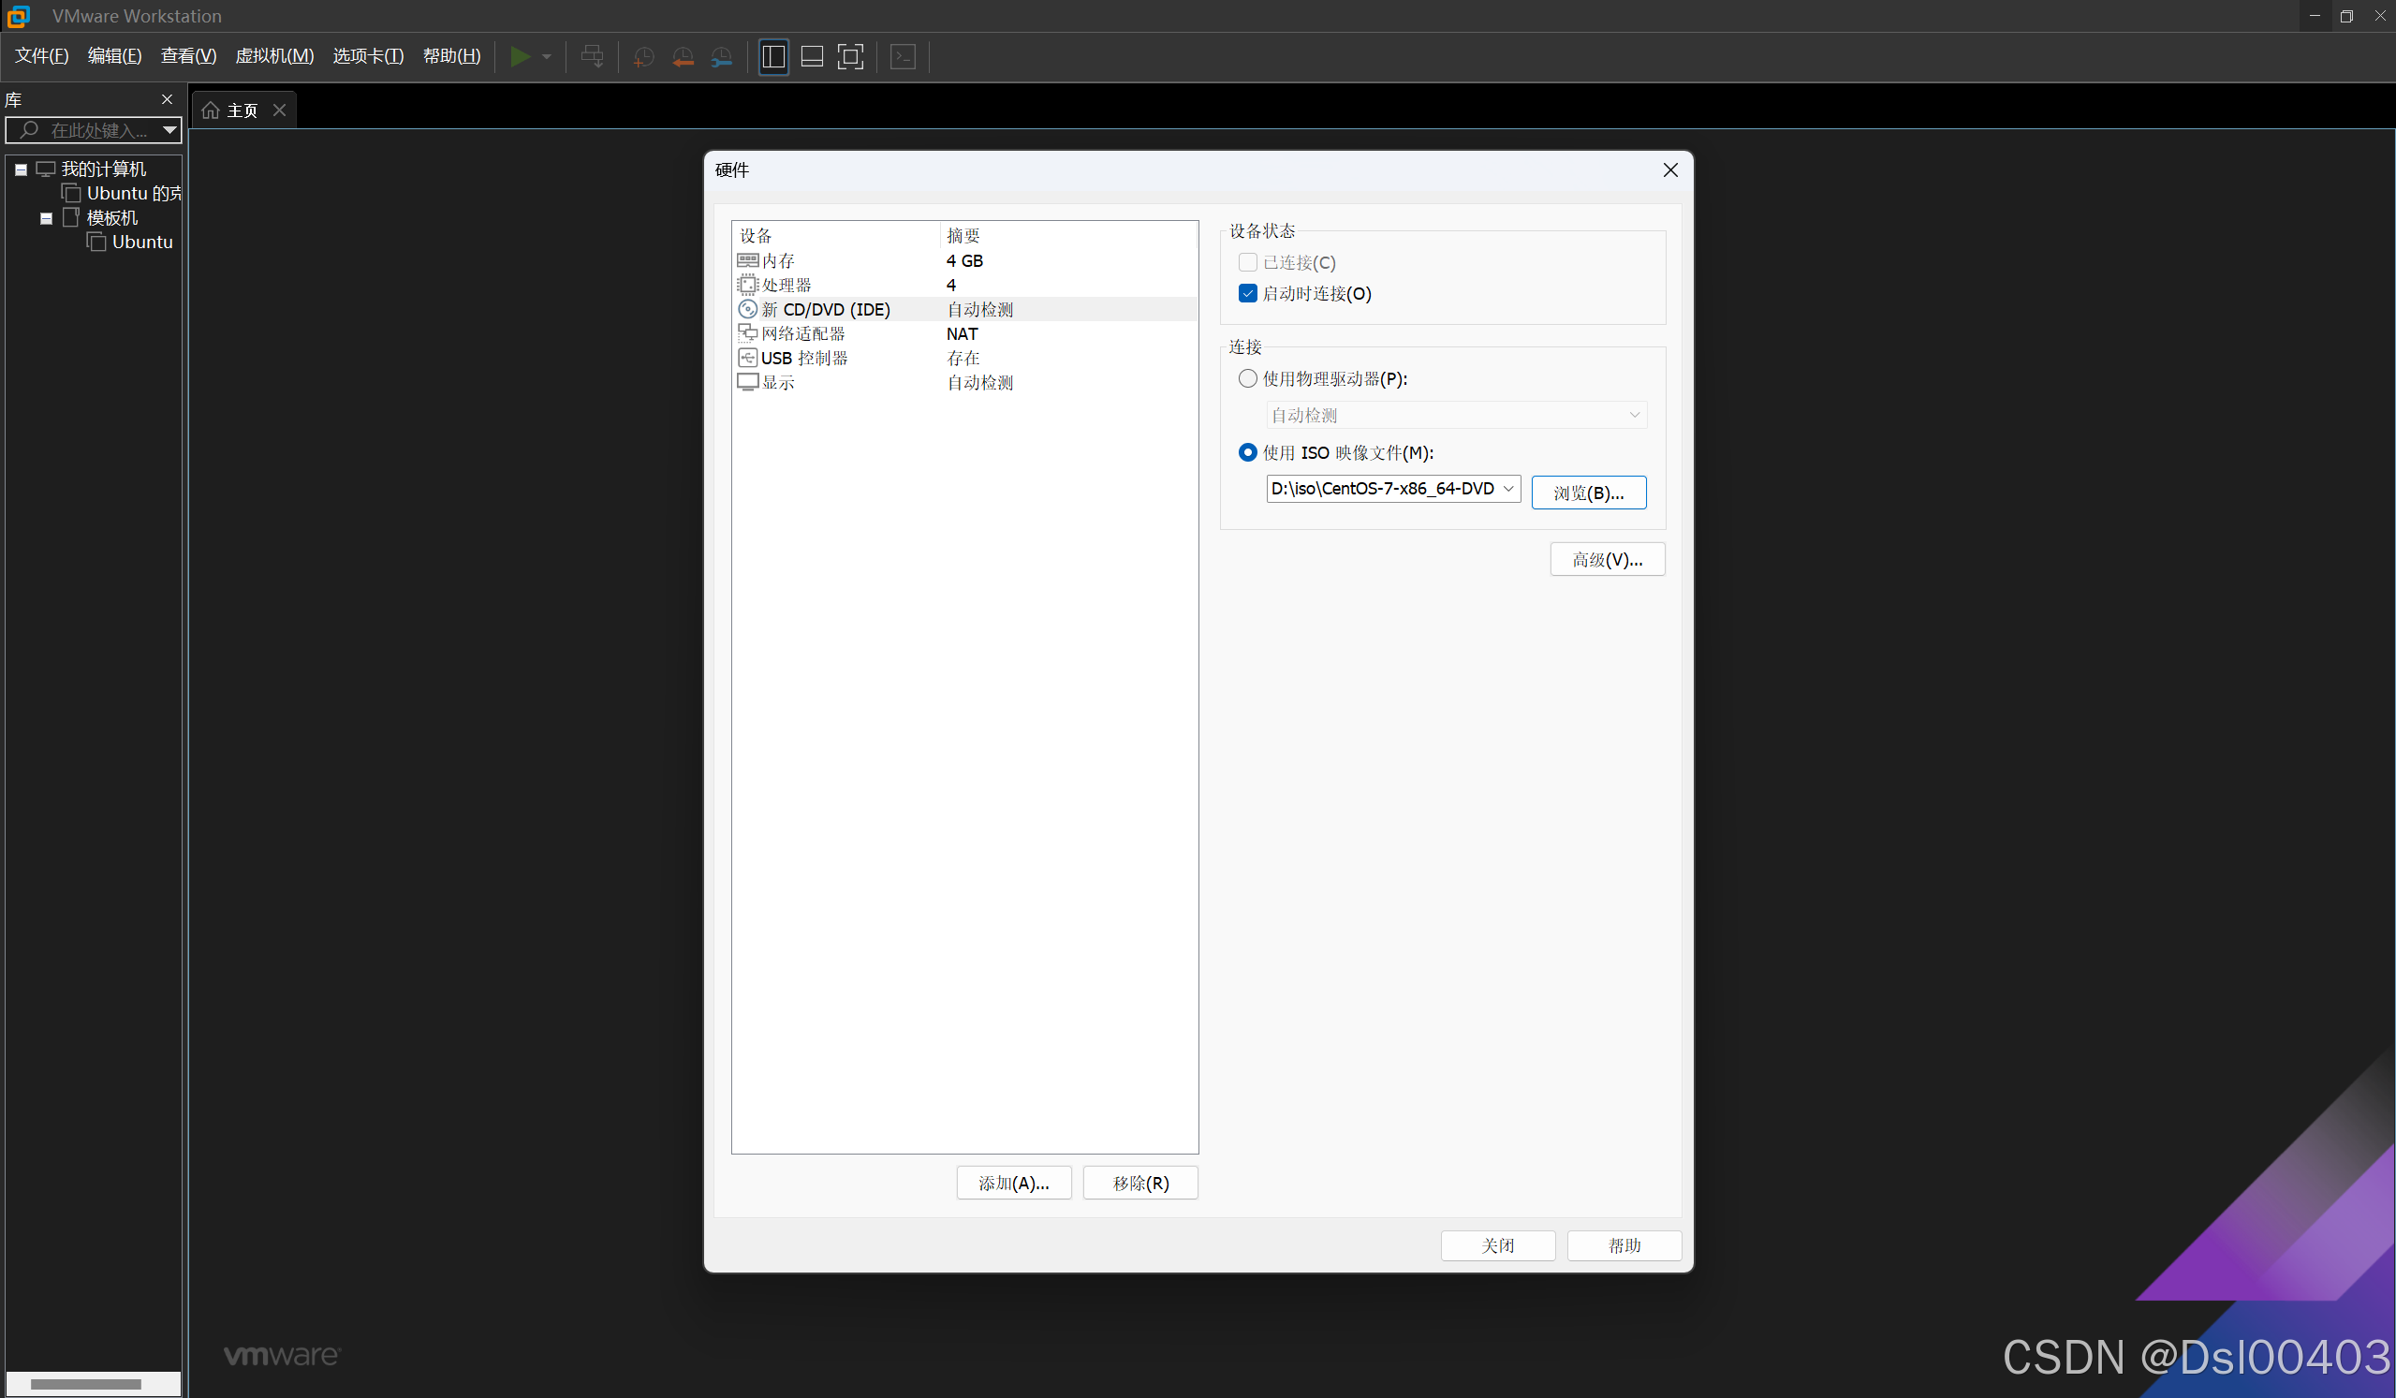Viewport: 2396px width, 1398px height.
Task: Close the 库 library panel
Action: point(168,99)
